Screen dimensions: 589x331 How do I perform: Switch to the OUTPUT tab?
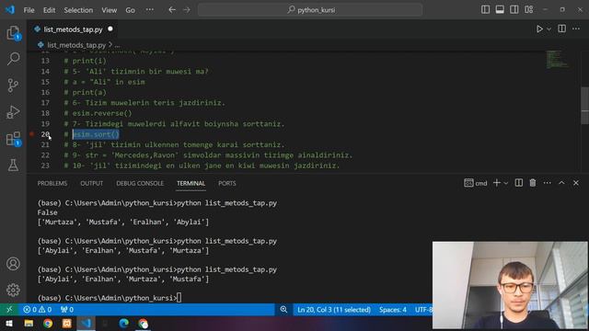point(91,183)
